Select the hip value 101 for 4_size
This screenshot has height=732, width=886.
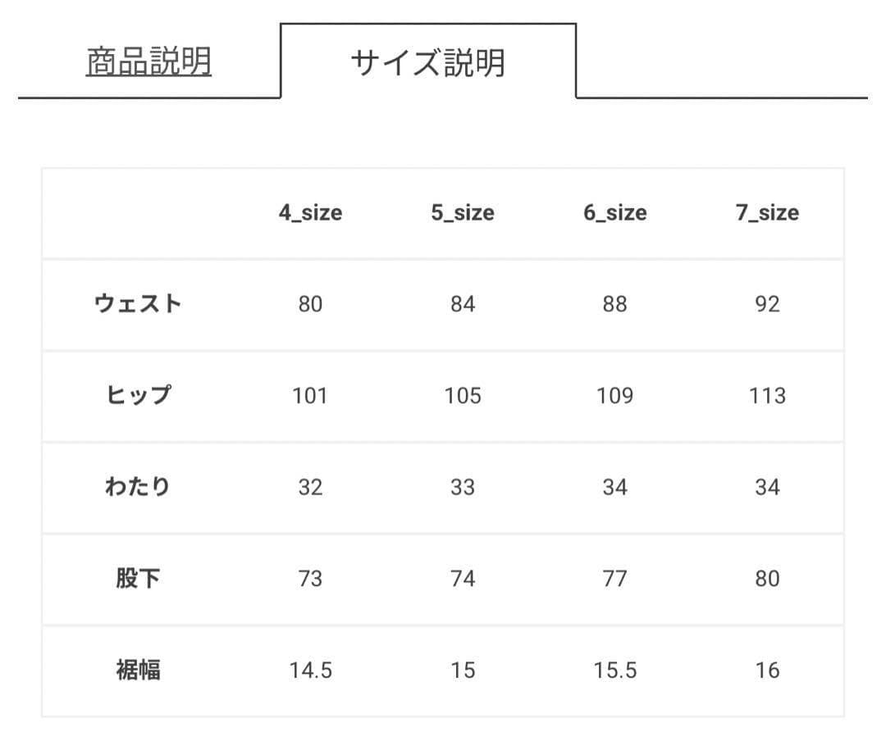click(310, 396)
